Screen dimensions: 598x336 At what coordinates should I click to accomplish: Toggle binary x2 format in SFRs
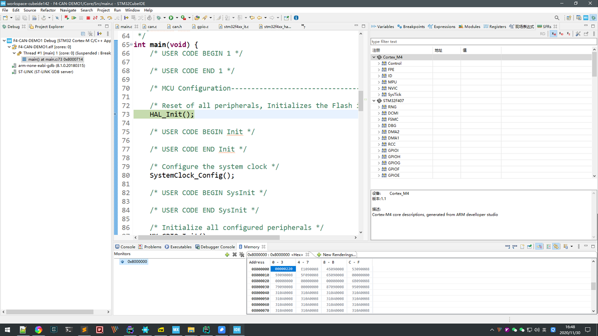[568, 34]
